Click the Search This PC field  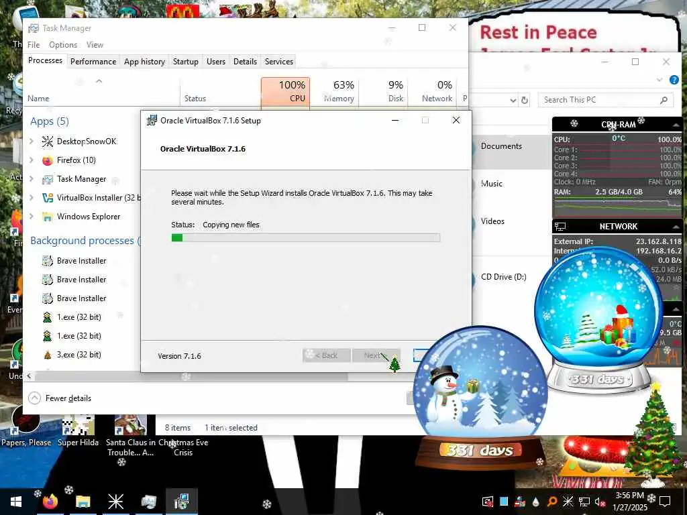pyautogui.click(x=605, y=100)
